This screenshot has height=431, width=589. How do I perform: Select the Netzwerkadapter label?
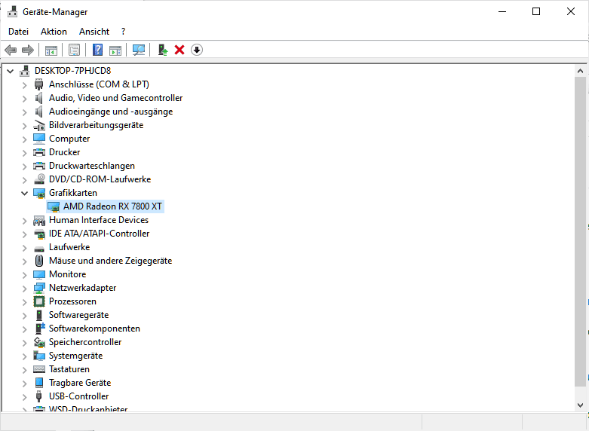coord(83,288)
